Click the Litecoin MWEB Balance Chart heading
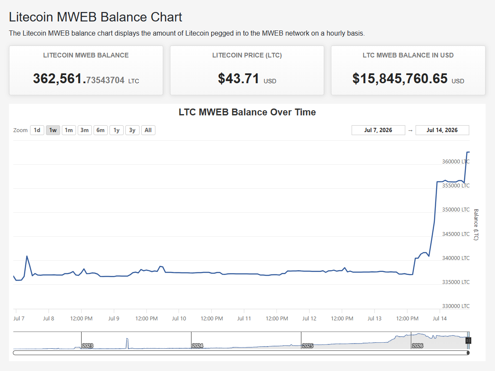The width and height of the screenshot is (495, 371). pos(95,17)
